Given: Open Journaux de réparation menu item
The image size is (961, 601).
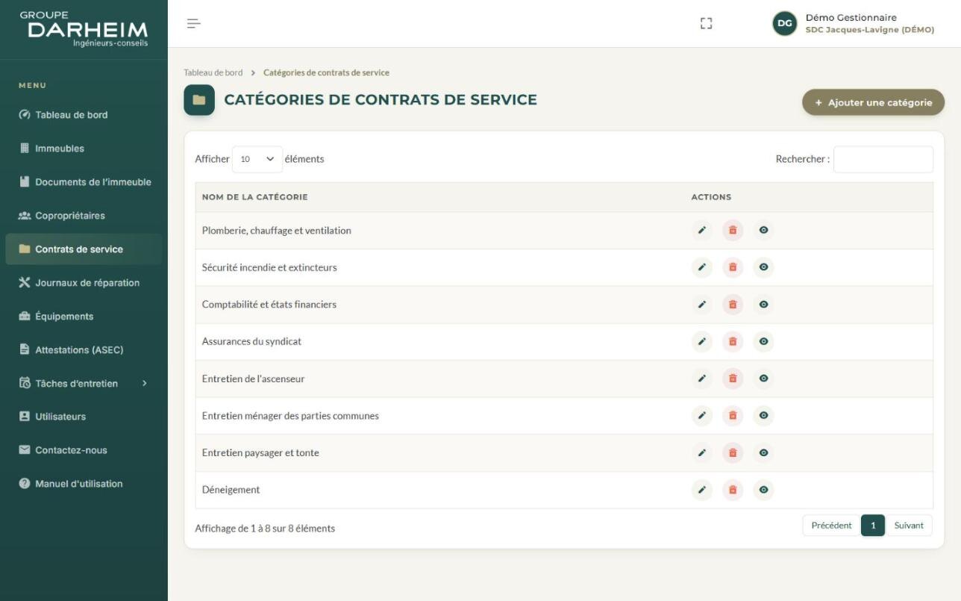Looking at the screenshot, I should (84, 283).
